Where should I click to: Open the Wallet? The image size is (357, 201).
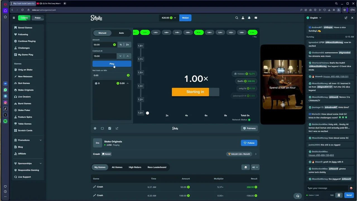[185, 18]
